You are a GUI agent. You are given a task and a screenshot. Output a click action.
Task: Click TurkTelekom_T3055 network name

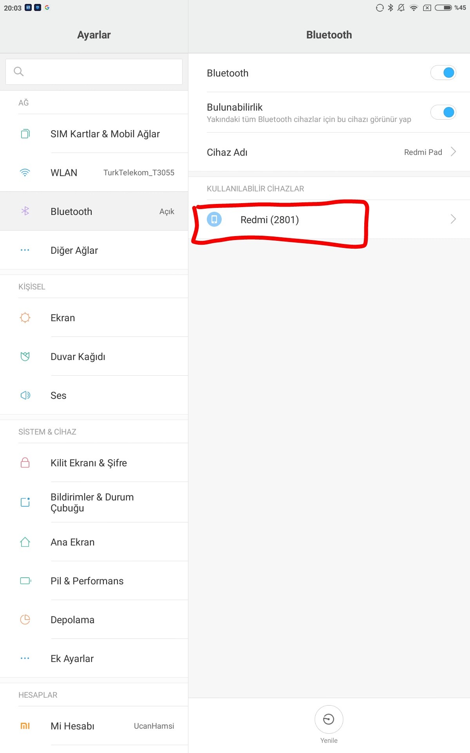tap(139, 173)
